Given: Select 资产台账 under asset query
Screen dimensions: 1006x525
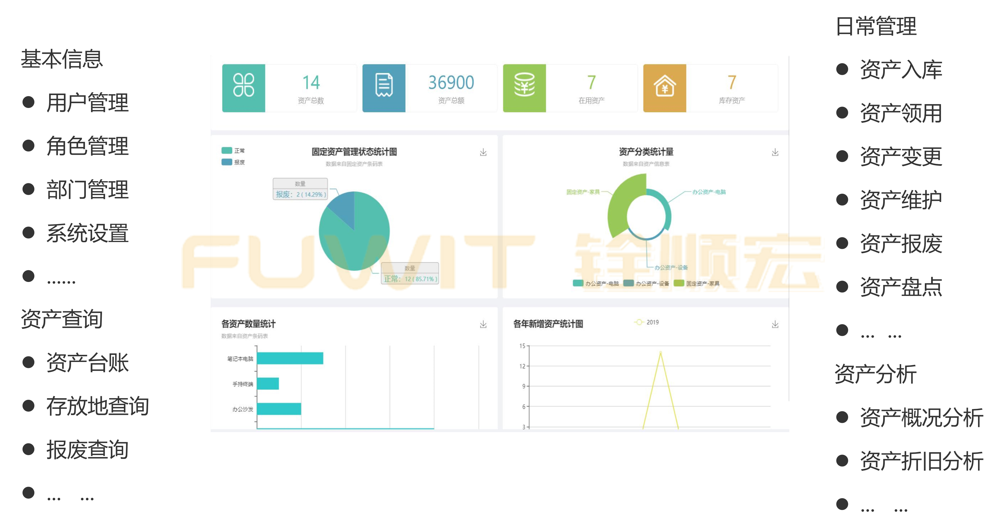Looking at the screenshot, I should click(x=87, y=363).
